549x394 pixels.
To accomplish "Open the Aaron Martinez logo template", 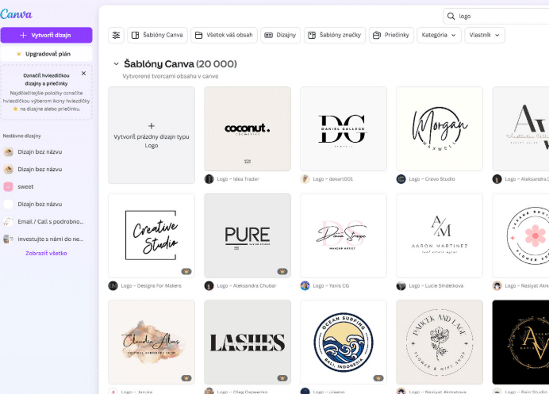I will (440, 235).
